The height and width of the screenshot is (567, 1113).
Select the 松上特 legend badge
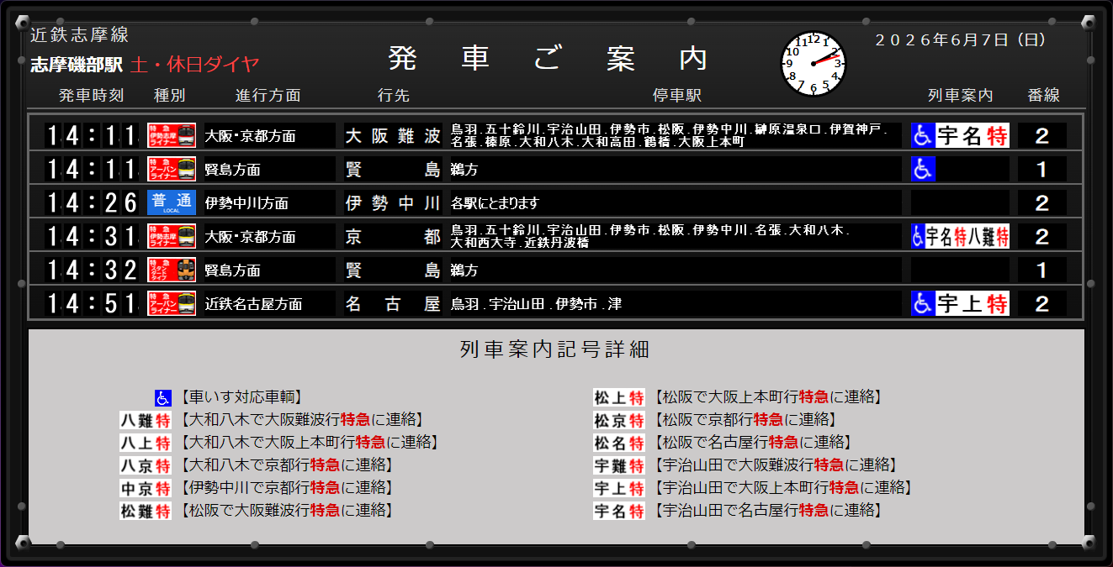tap(619, 397)
